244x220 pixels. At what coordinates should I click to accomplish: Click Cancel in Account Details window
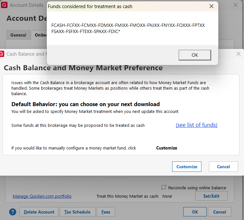click(x=219, y=212)
